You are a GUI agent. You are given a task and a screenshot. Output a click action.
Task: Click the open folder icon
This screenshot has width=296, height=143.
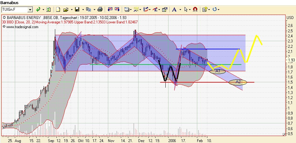[x=65, y=9]
